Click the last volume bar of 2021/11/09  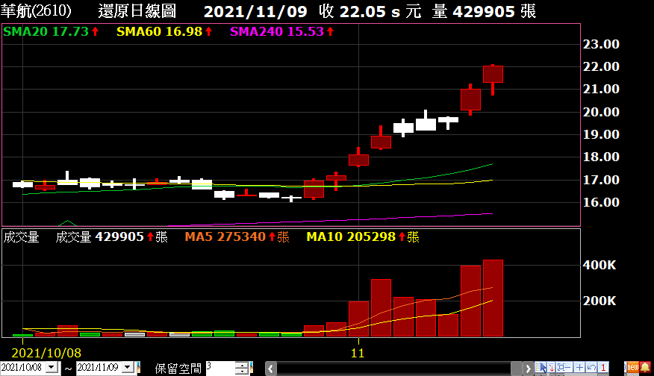(493, 298)
